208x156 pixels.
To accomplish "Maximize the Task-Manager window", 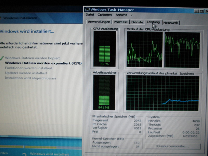I will 201,11.
